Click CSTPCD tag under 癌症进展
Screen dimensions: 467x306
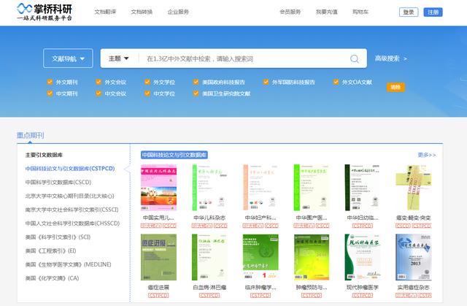click(158, 295)
